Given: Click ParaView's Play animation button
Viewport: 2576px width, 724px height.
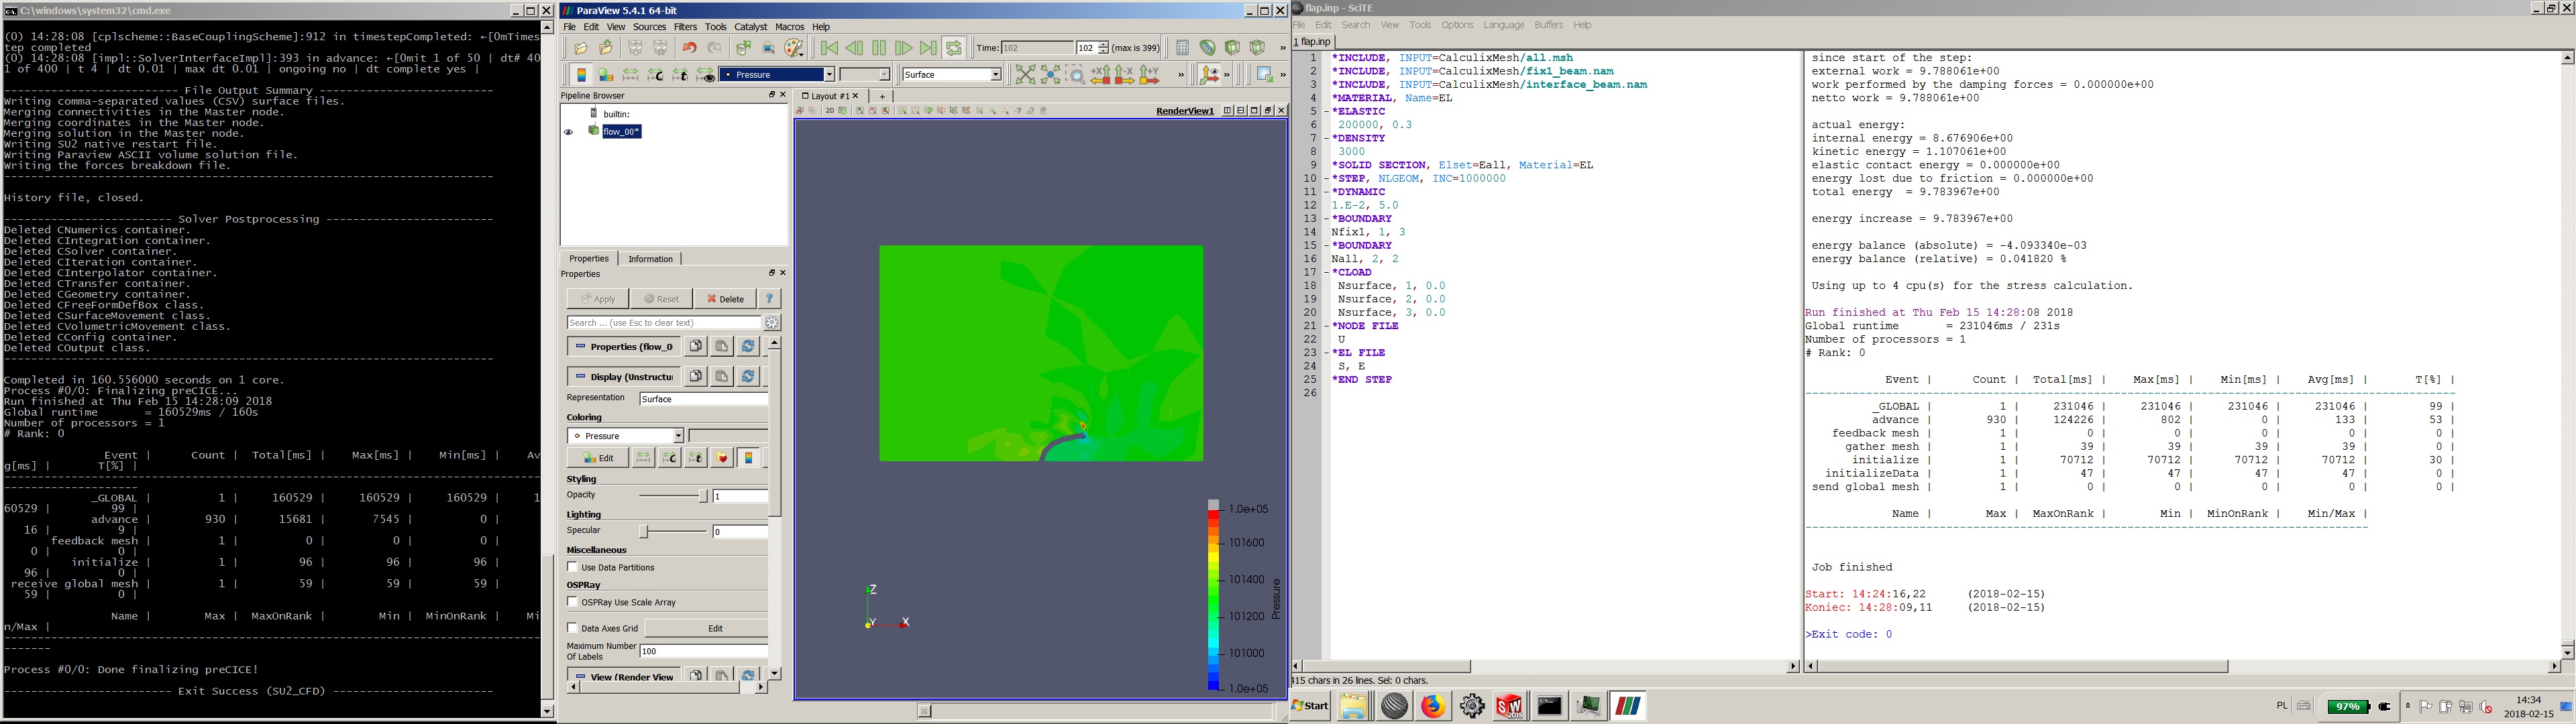Looking at the screenshot, I should [x=879, y=48].
